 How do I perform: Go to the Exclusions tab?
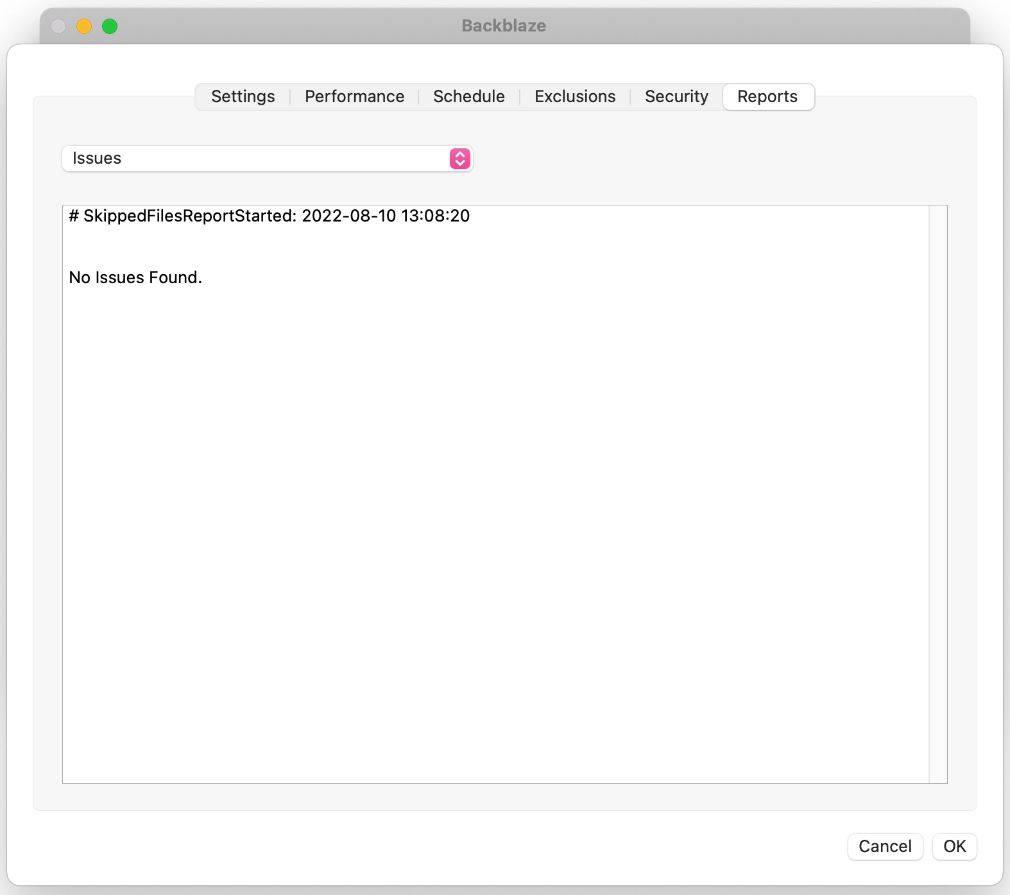tap(575, 97)
